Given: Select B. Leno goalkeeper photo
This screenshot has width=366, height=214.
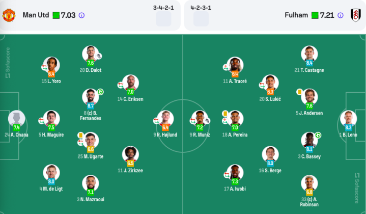Looking at the screenshot, I should click(x=348, y=119).
